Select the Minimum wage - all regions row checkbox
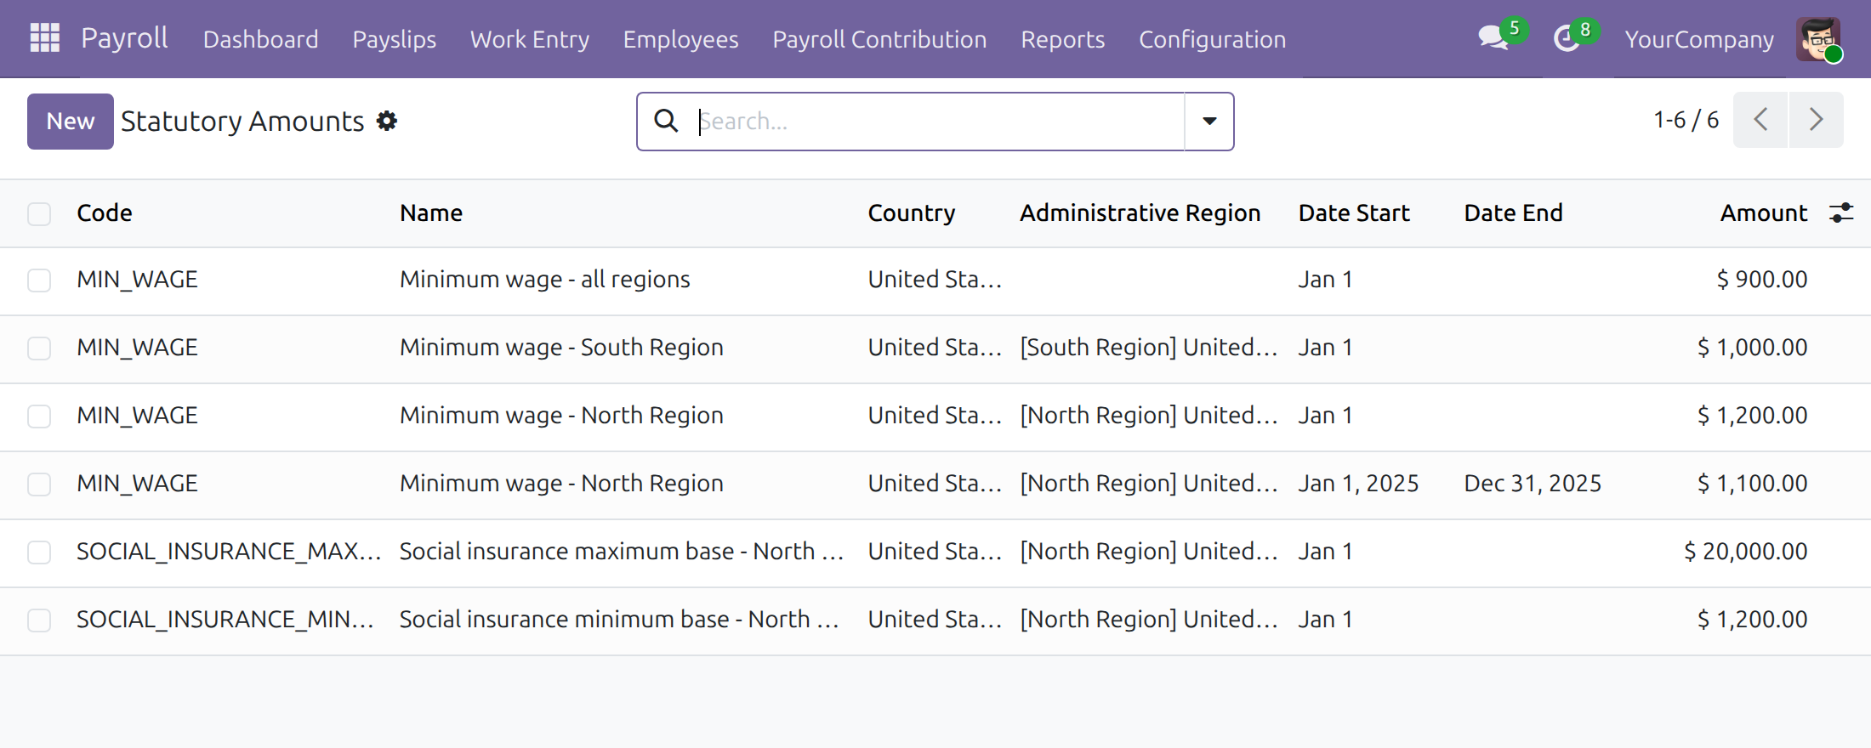 click(39, 280)
